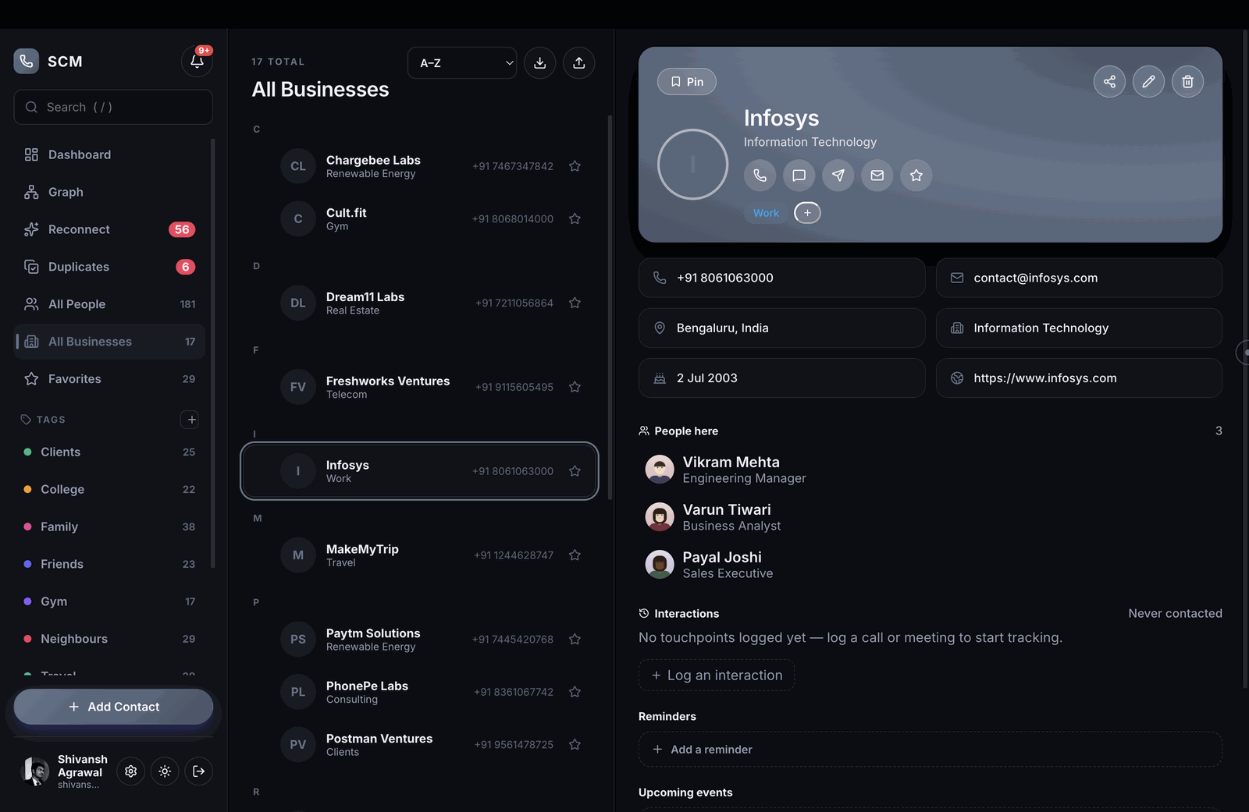Favorite Chargebee Labs with its star
The image size is (1249, 812).
575,166
